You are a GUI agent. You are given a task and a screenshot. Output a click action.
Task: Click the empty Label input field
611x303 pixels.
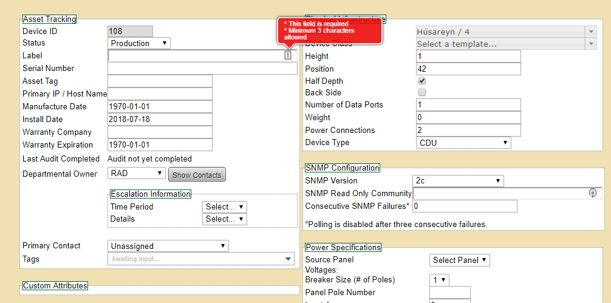(202, 55)
